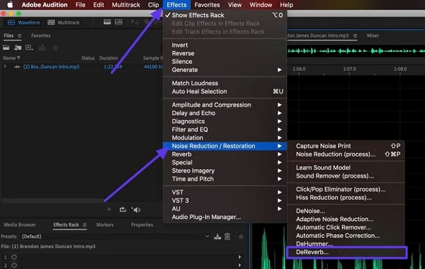Toggle power for effect slot 2

(14, 265)
